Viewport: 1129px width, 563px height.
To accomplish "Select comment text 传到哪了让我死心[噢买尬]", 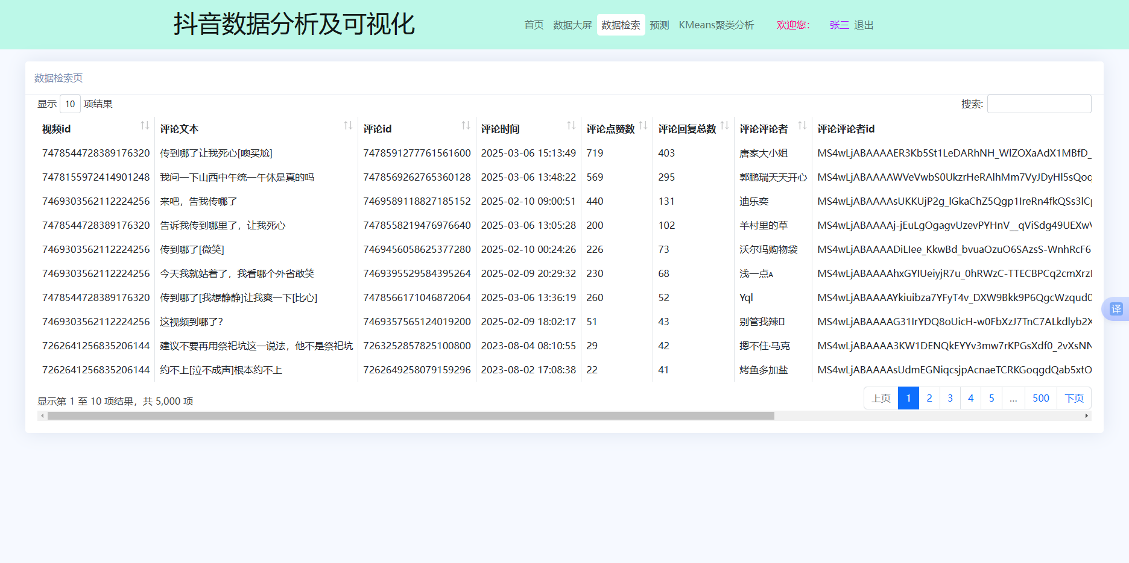I will click(x=216, y=153).
